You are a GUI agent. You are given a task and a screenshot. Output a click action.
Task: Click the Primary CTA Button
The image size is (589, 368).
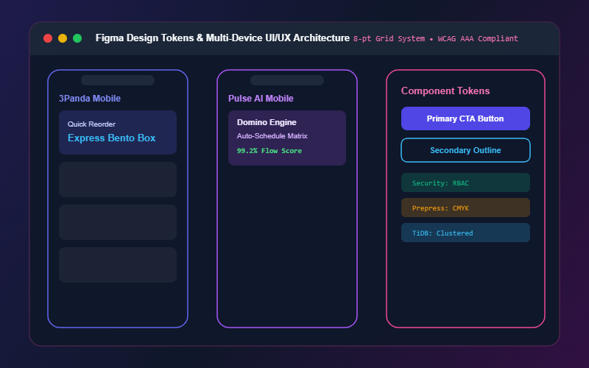point(465,118)
